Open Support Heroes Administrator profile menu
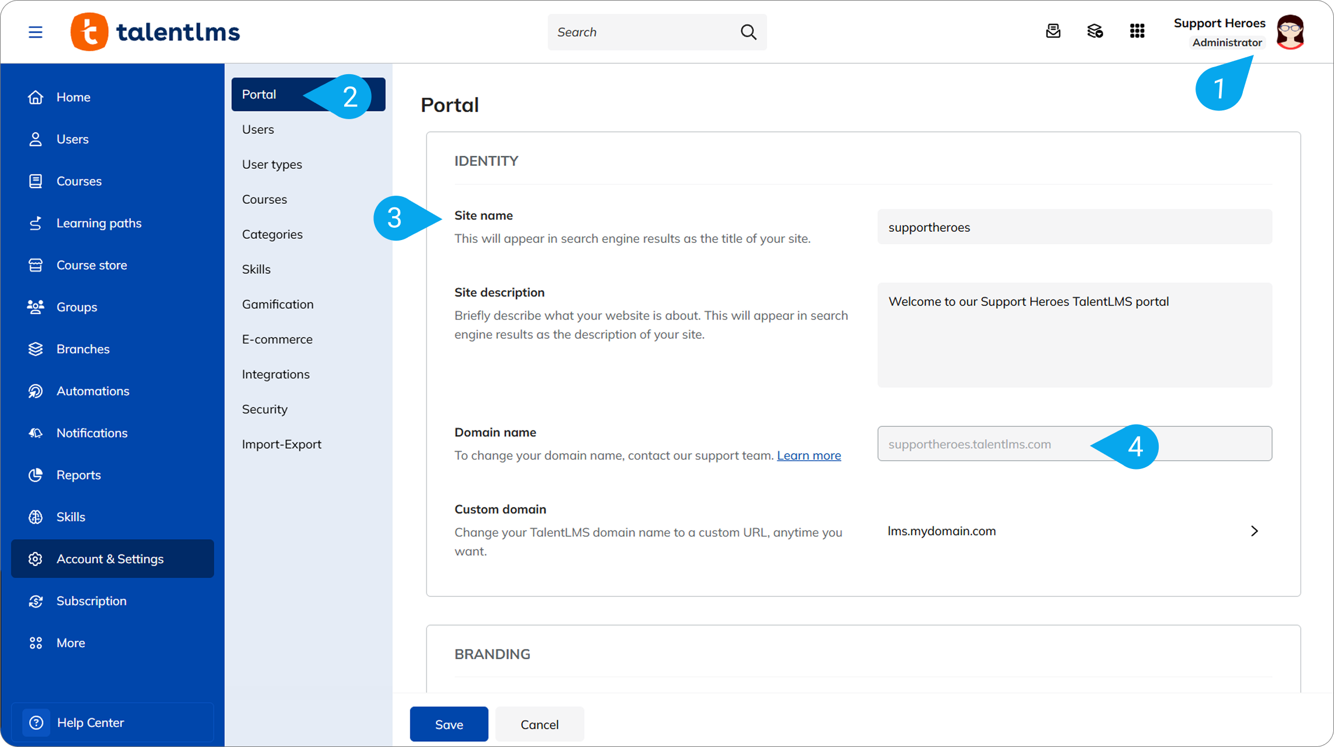Viewport: 1334px width, 747px height. (1219, 32)
